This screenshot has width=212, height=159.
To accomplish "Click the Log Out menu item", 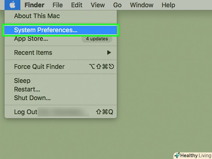I will pos(26,112).
